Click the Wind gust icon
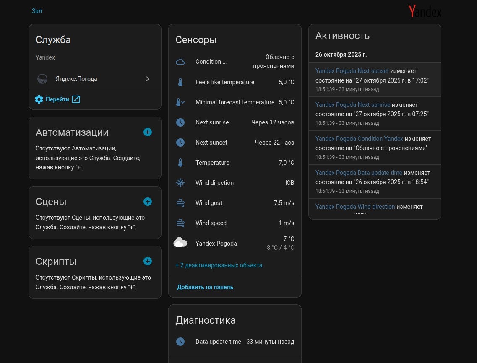This screenshot has width=477, height=363. click(x=180, y=203)
